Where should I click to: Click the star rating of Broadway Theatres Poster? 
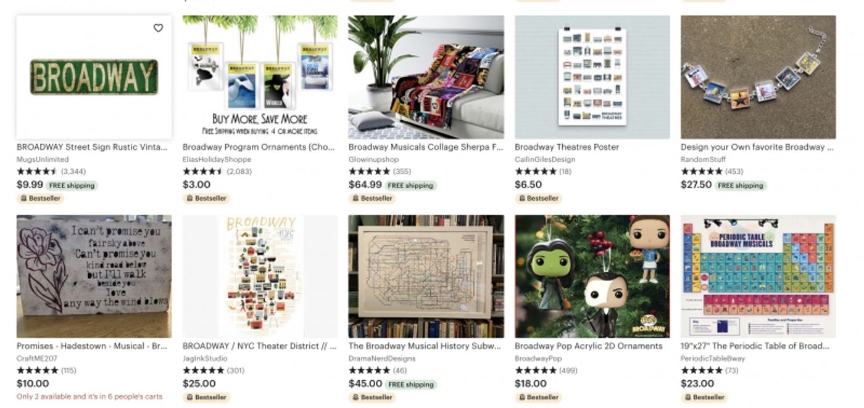point(535,172)
